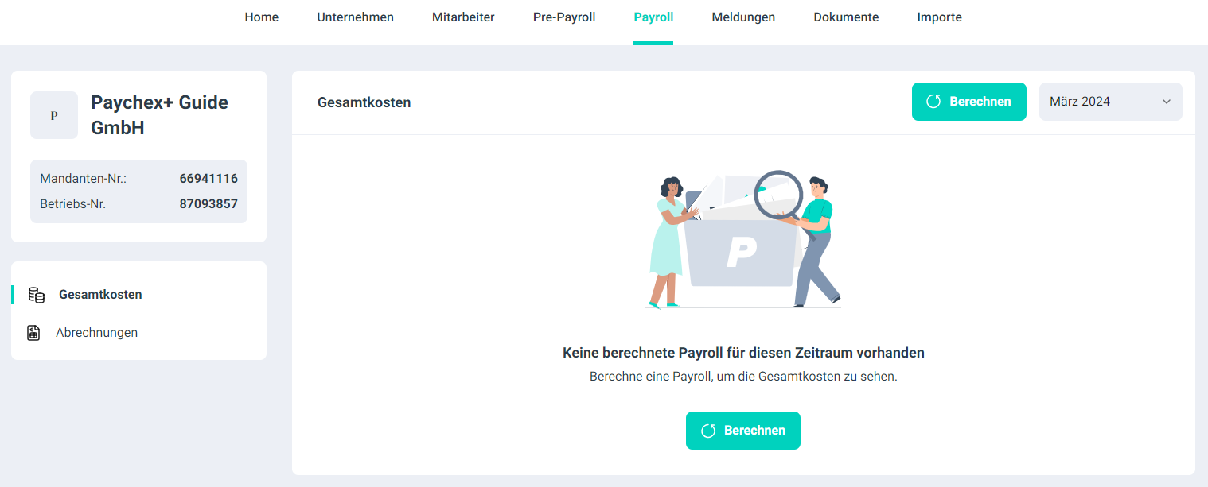1208x487 pixels.
Task: Click the Berechnen button below the empty message
Action: coord(743,431)
